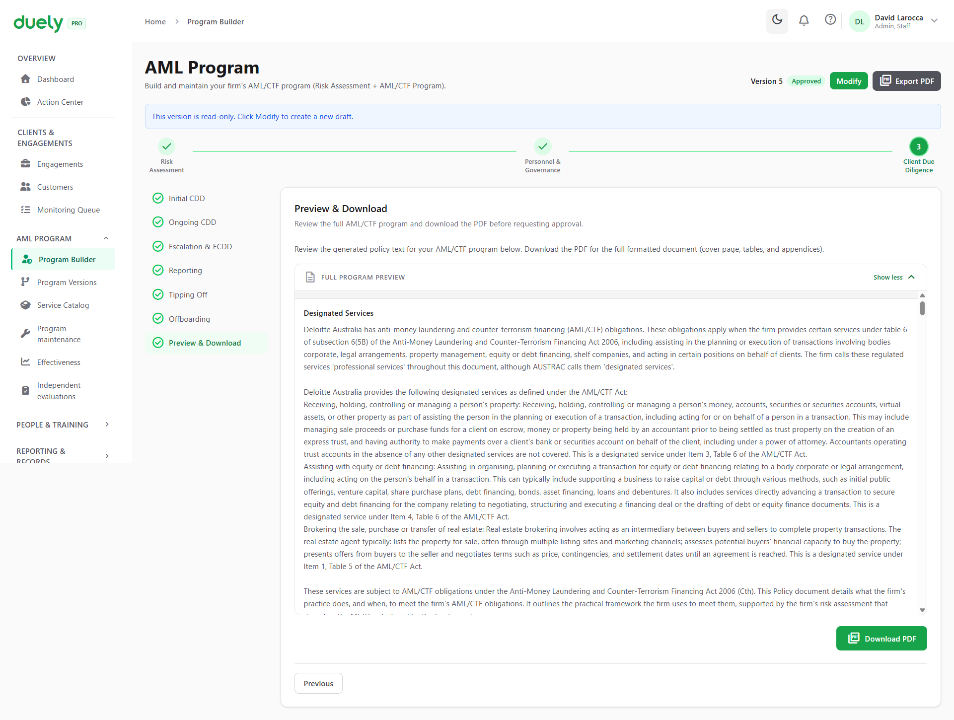This screenshot has width=954, height=720.
Task: Click the DL user avatar
Action: 860,21
